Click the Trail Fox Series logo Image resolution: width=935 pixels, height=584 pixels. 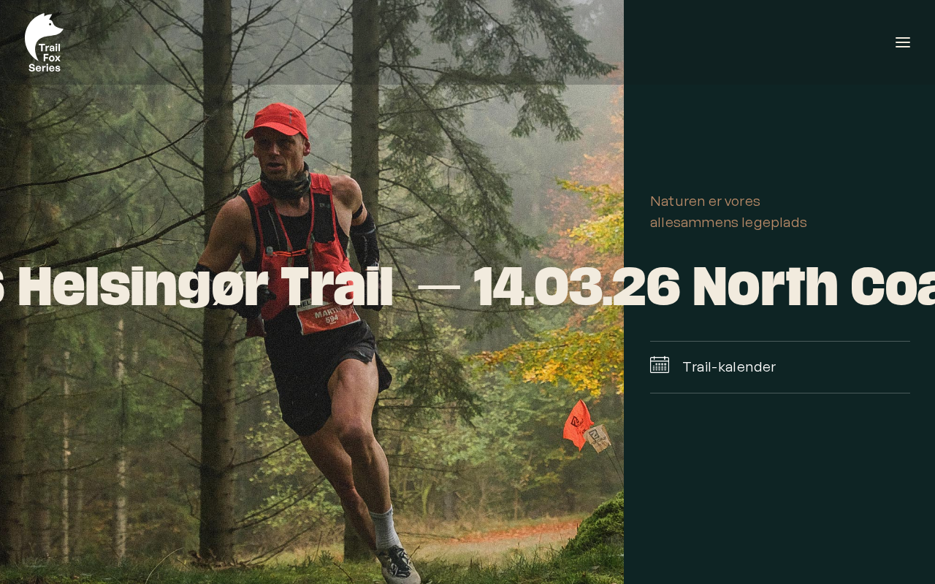pos(45,42)
